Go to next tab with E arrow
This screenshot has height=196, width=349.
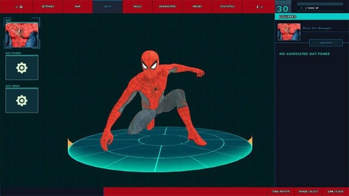point(260,7)
